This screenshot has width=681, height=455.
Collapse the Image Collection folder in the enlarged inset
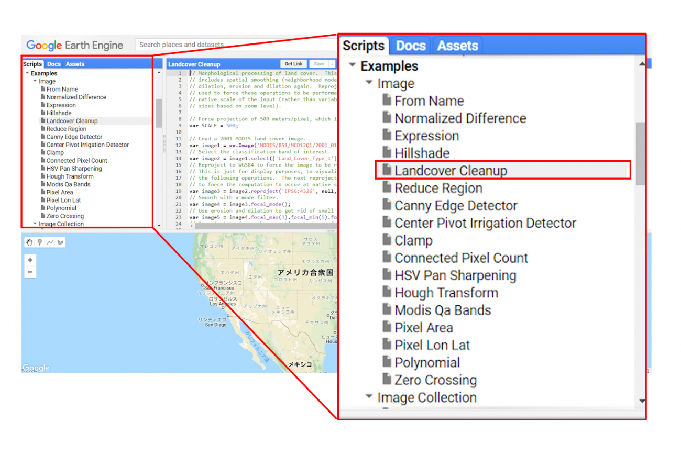pos(369,397)
